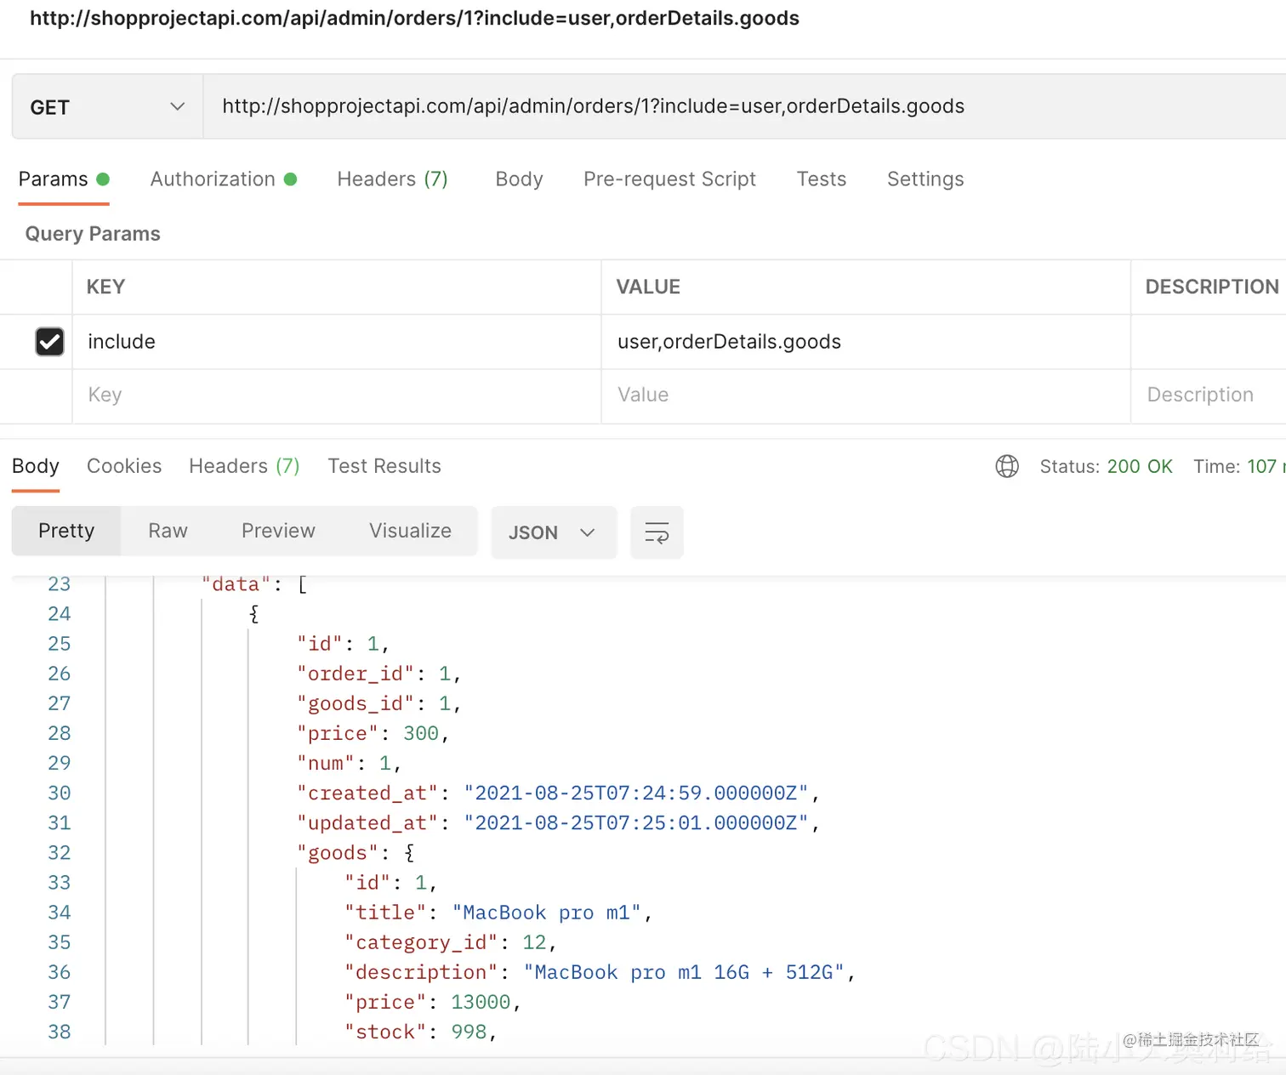Viewport: 1286px width, 1075px height.
Task: Click the Status: 200 OK text
Action: (x=1106, y=466)
